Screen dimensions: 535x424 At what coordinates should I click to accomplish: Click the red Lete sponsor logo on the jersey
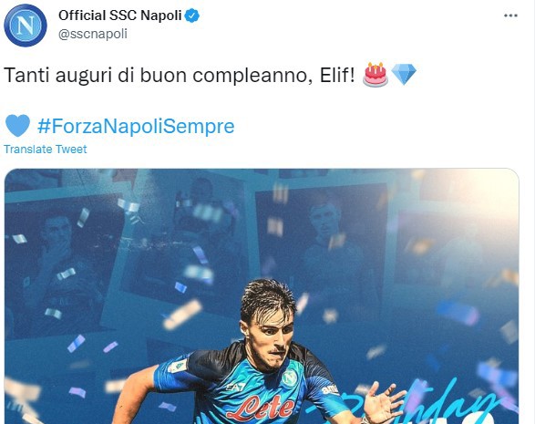[x=261, y=408]
